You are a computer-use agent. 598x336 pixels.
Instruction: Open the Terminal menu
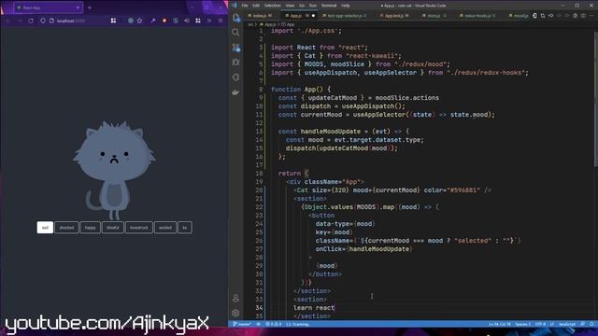pyautogui.click(x=329, y=6)
